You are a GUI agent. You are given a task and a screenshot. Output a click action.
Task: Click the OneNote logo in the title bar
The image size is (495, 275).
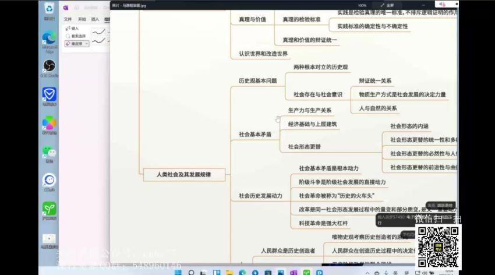66,8
